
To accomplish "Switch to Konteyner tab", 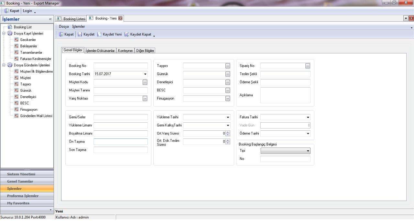I will pos(125,51).
